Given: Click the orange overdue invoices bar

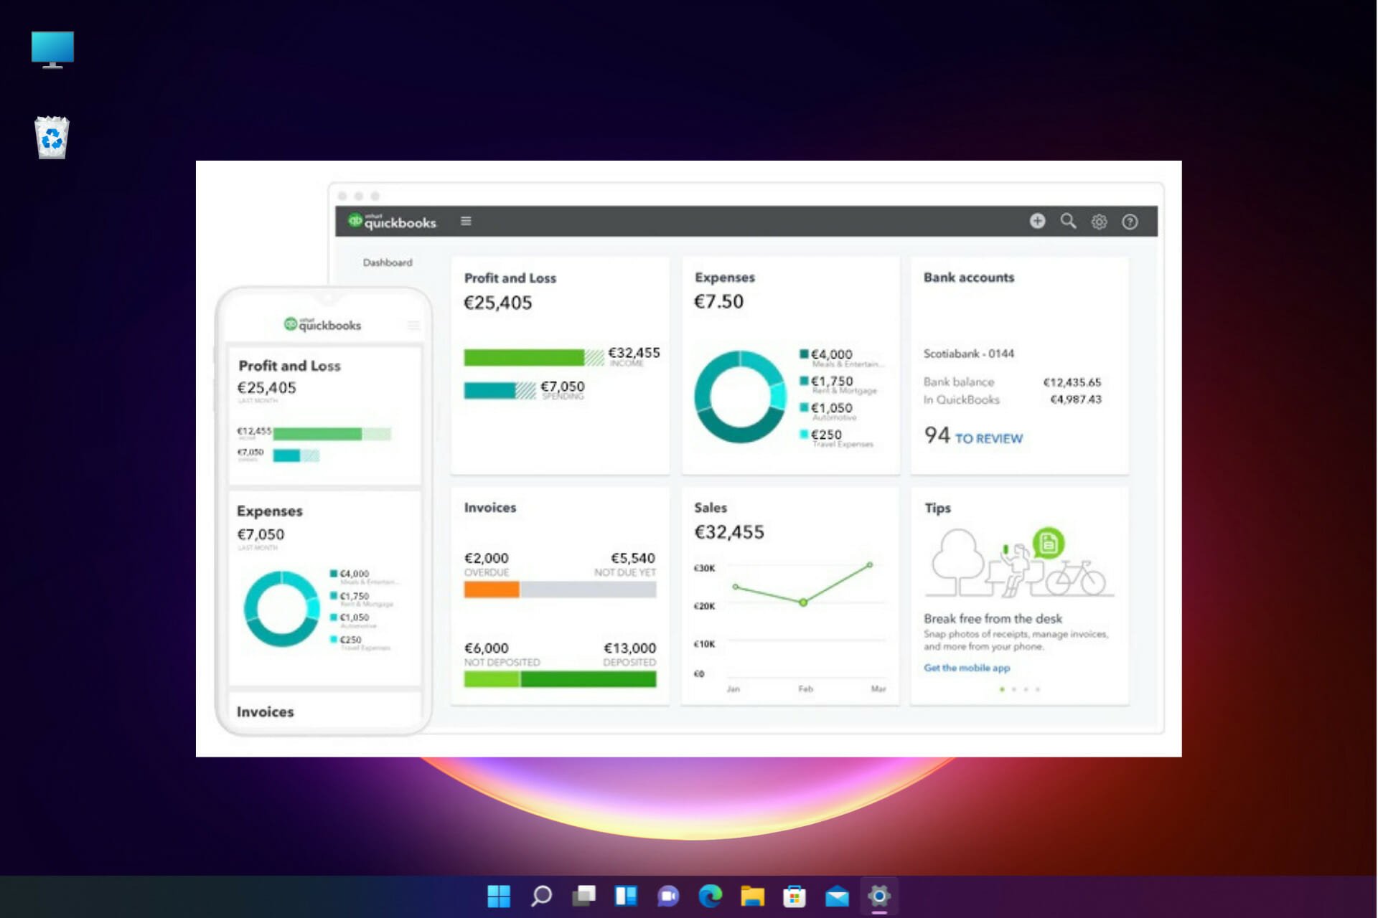Looking at the screenshot, I should click(492, 590).
